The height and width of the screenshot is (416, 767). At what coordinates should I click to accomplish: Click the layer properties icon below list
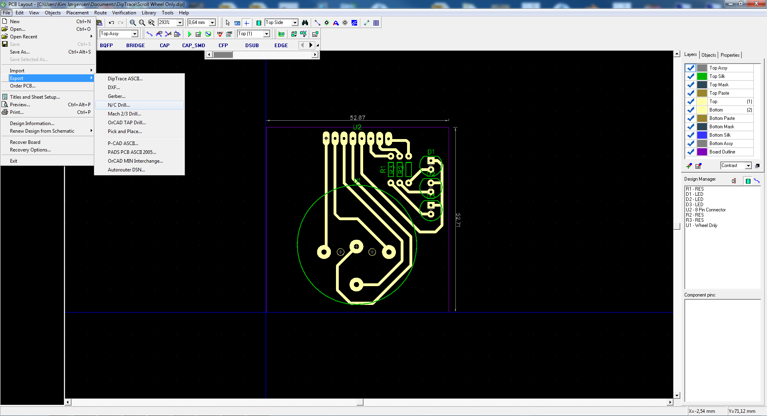698,166
